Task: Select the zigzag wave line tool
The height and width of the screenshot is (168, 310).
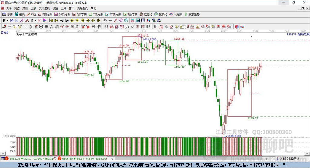Action: (132, 26)
